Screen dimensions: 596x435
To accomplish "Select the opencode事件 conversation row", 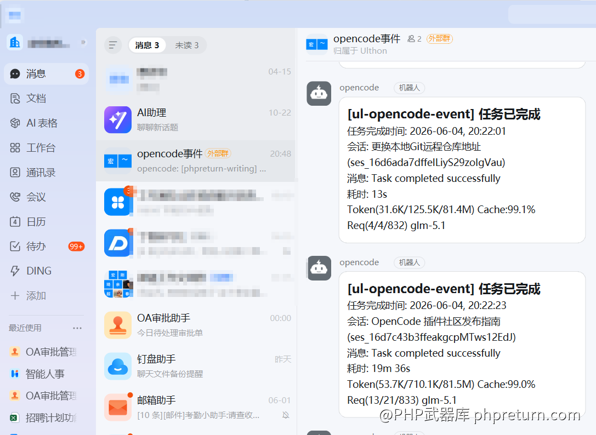I will (x=196, y=161).
